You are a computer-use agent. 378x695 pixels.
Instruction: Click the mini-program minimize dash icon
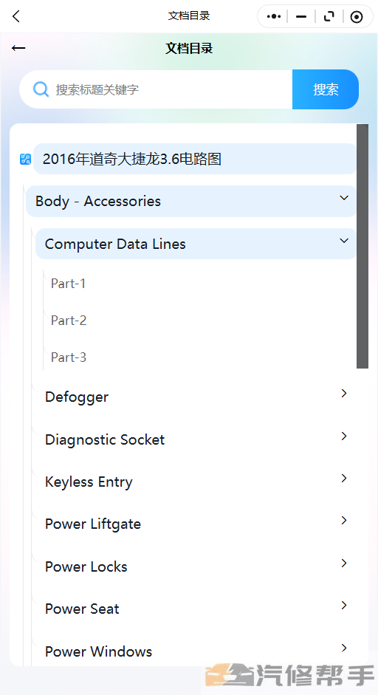301,16
